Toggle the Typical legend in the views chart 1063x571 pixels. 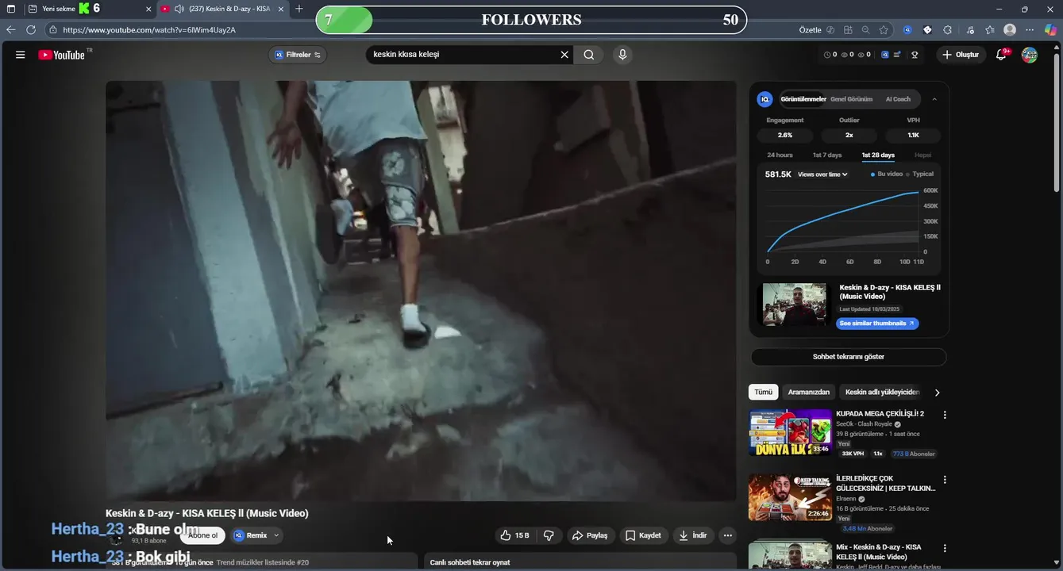point(920,174)
